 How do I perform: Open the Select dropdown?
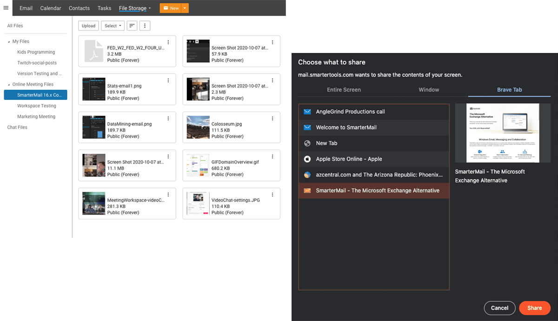click(x=113, y=26)
